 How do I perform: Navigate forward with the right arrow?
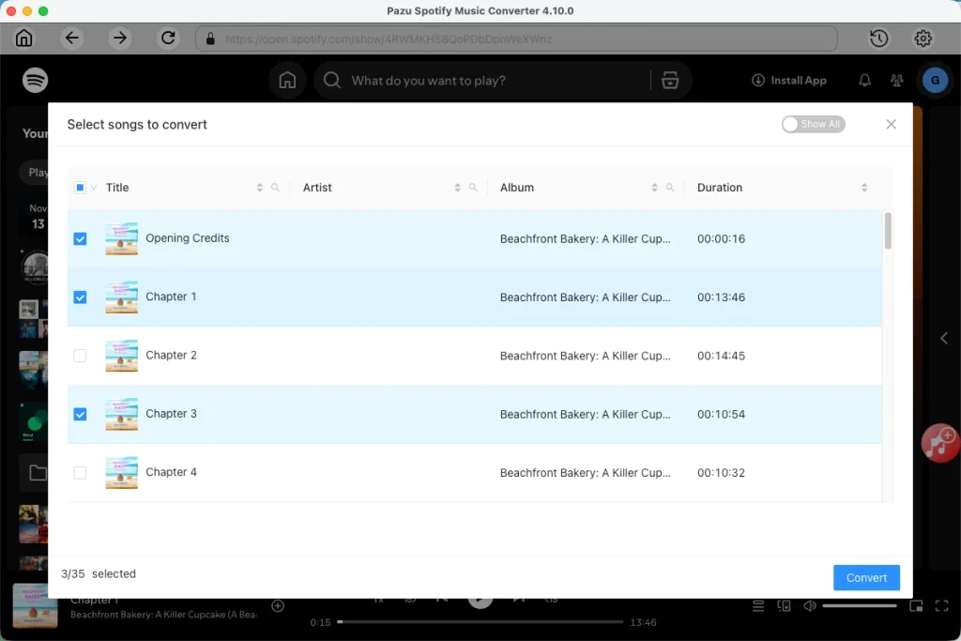pyautogui.click(x=119, y=38)
